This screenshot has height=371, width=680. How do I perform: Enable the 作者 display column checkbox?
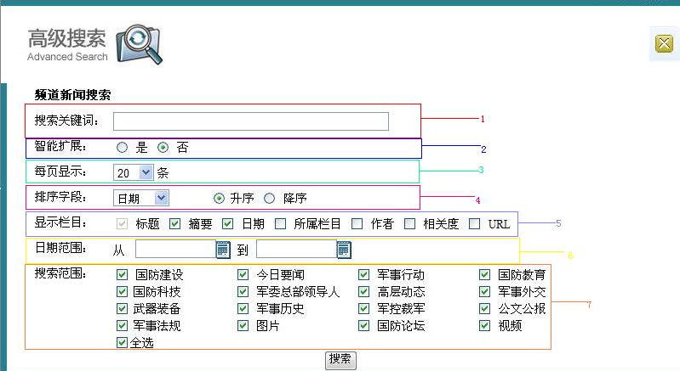pyautogui.click(x=357, y=224)
